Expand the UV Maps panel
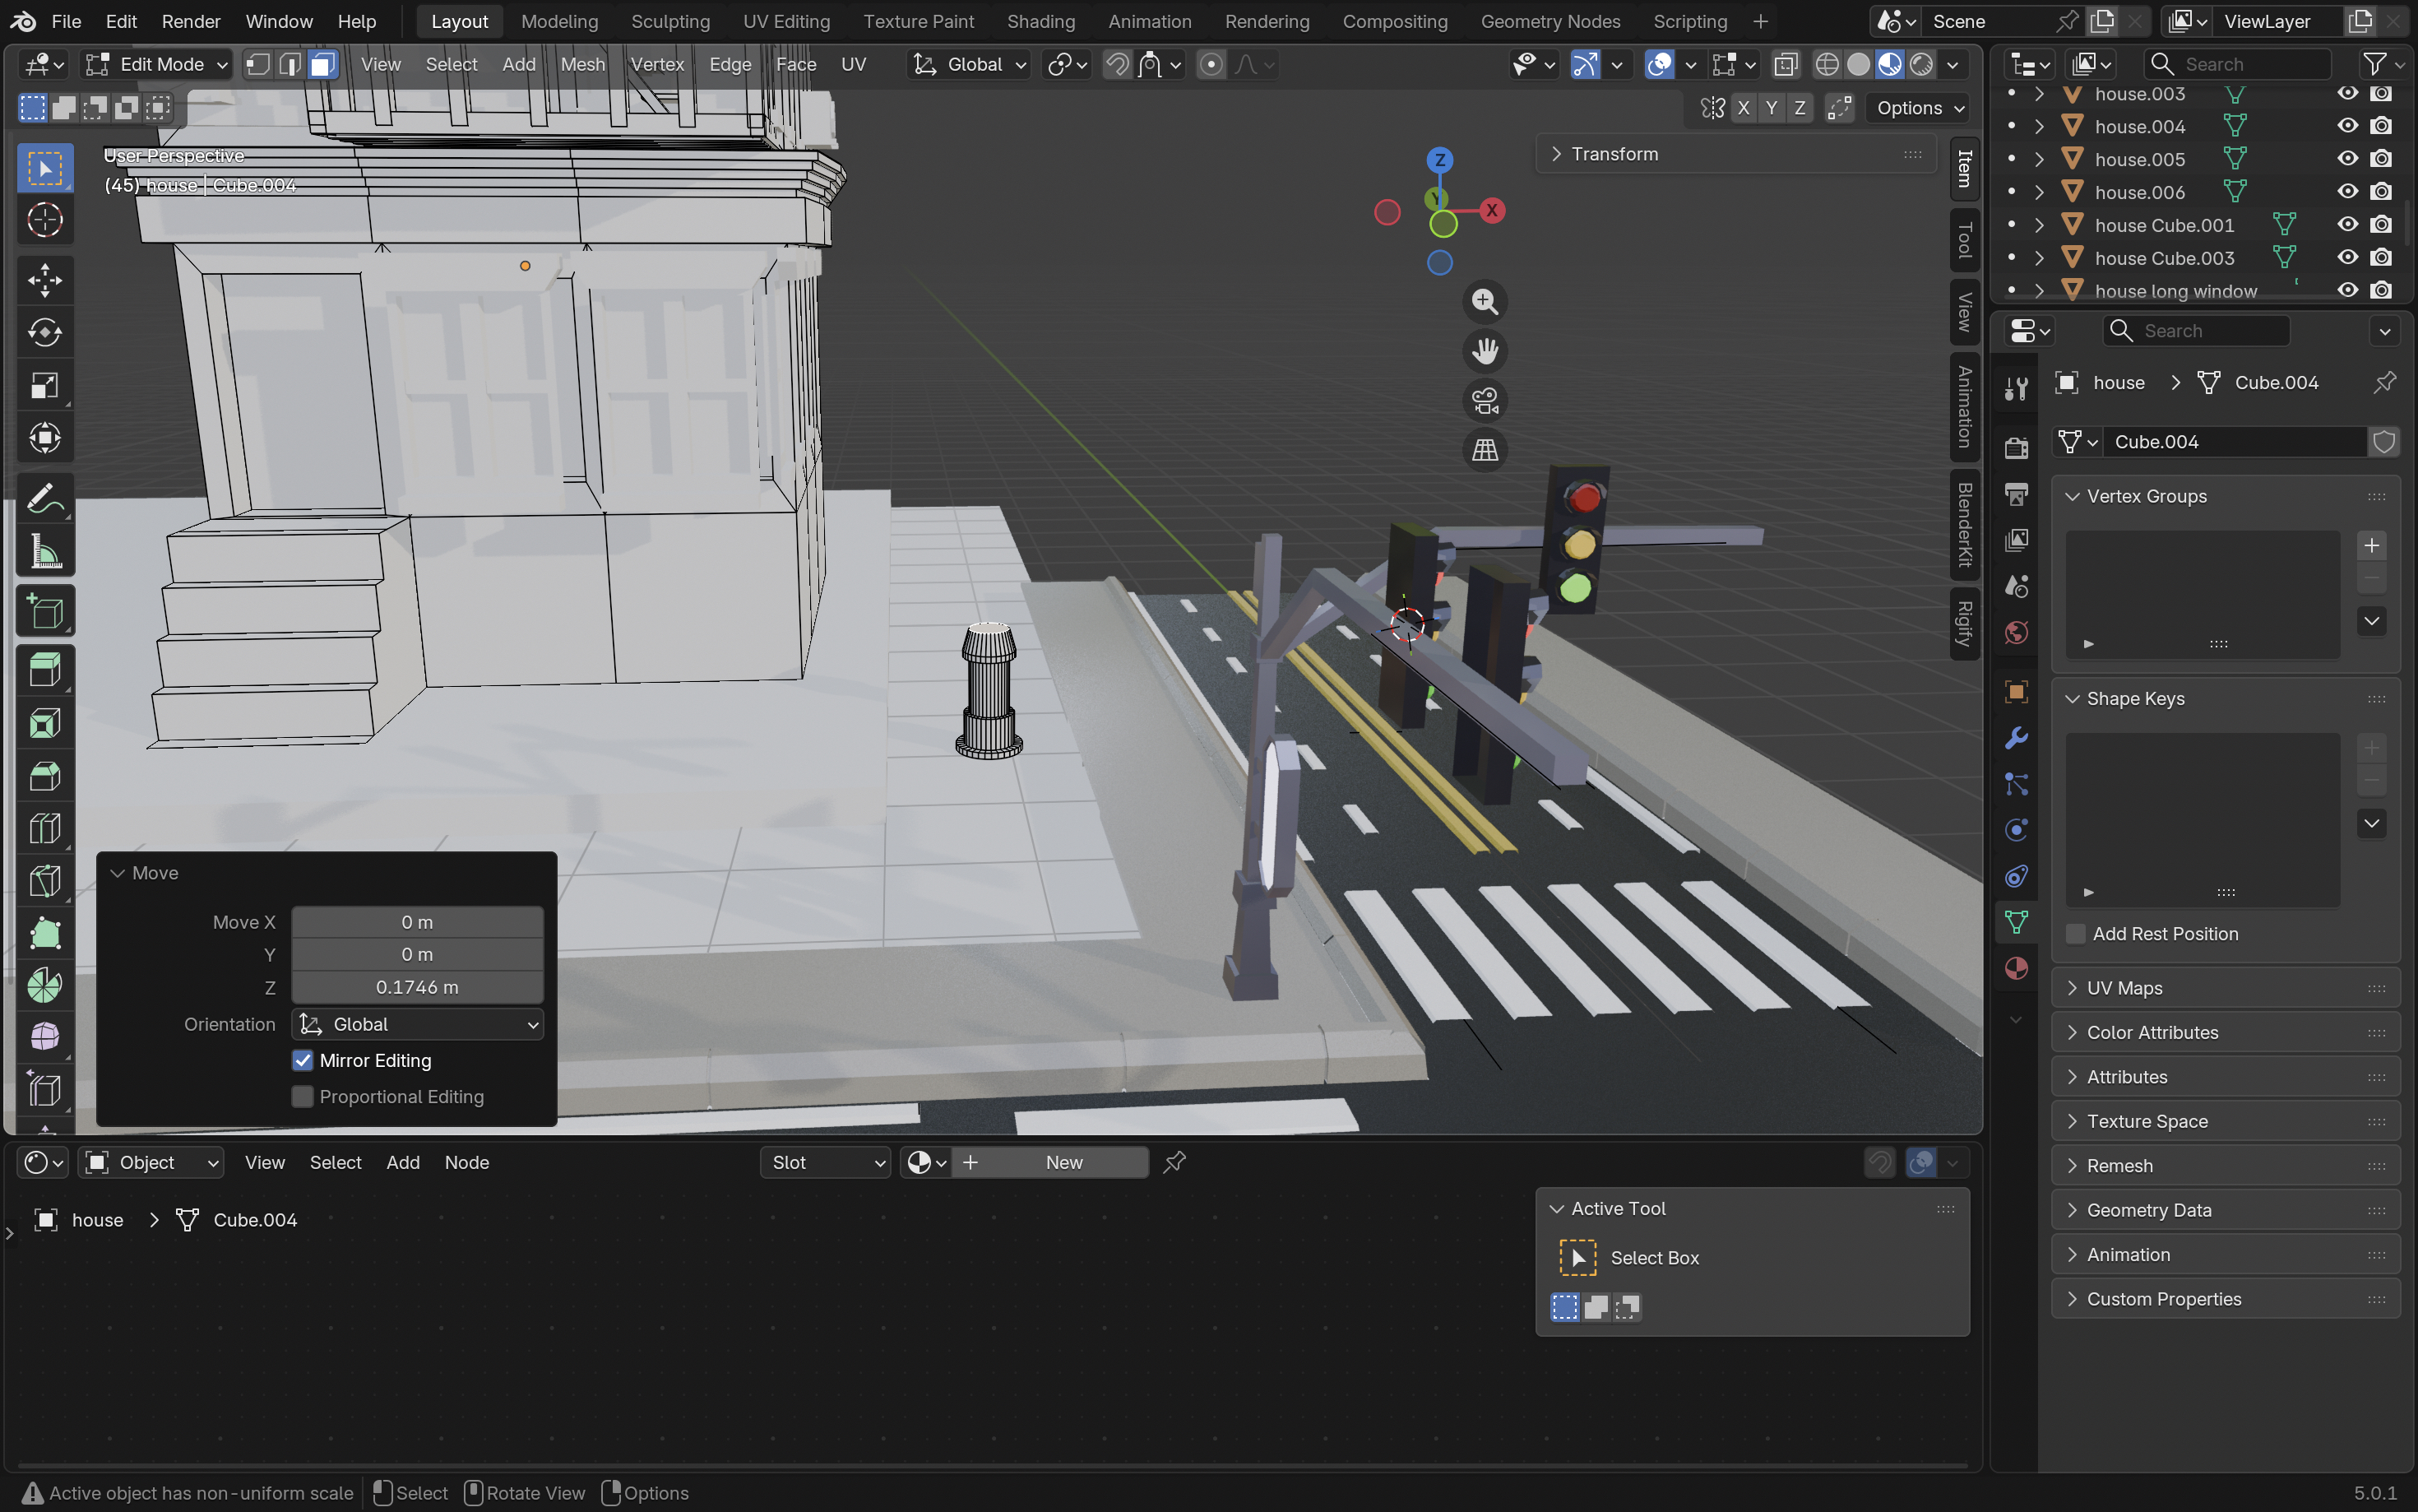The width and height of the screenshot is (2418, 1512). [2225, 988]
